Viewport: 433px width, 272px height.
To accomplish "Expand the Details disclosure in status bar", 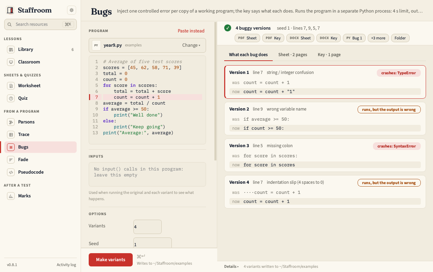I will (232, 266).
